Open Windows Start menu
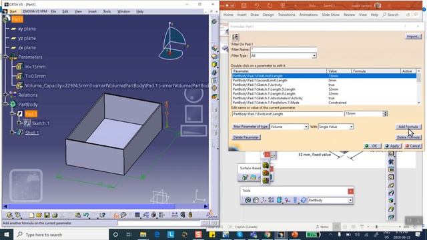Screen dimensions: 427x240 (x=7, y=235)
